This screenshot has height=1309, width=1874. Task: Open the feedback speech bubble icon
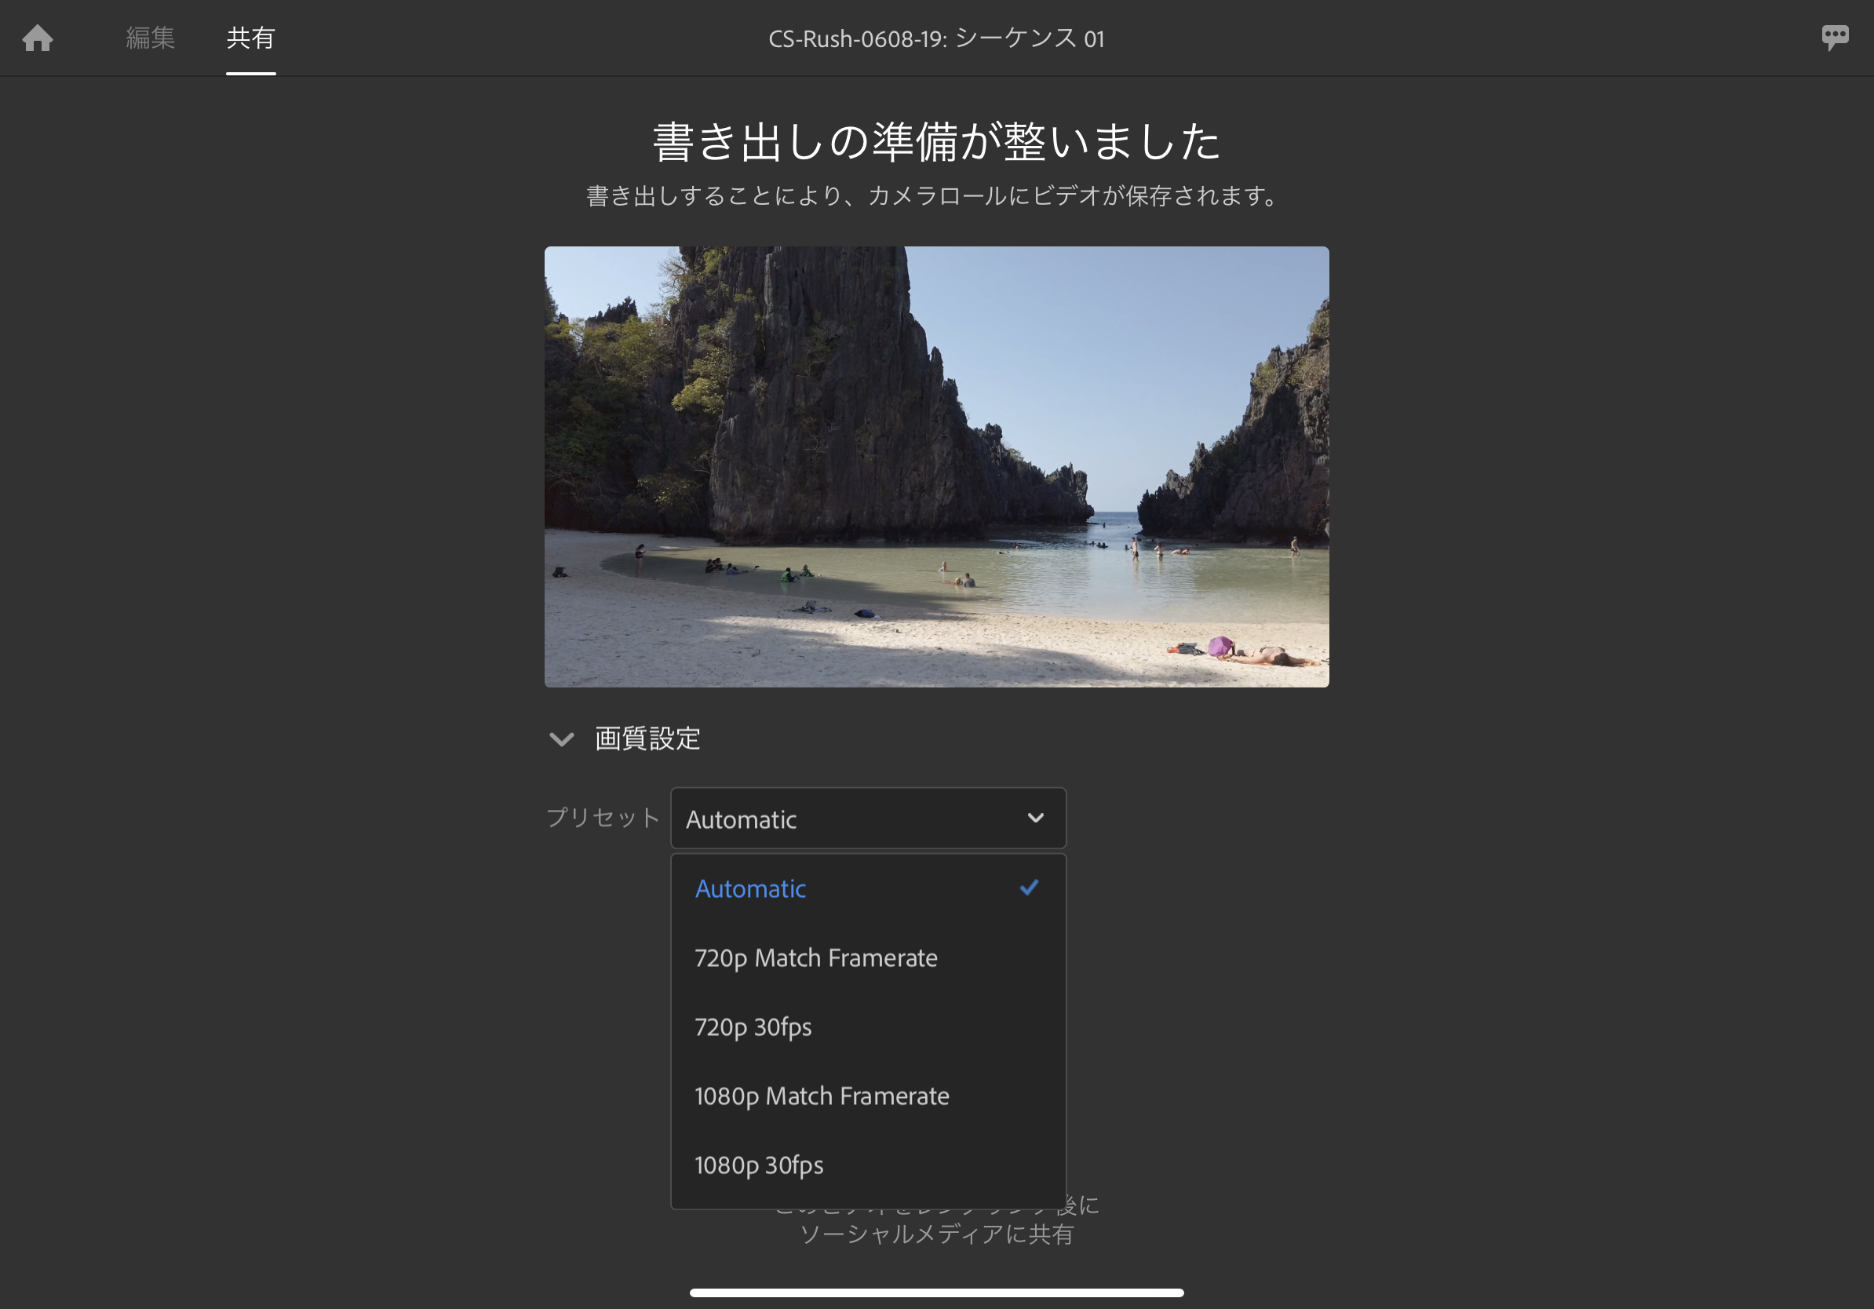tap(1834, 37)
